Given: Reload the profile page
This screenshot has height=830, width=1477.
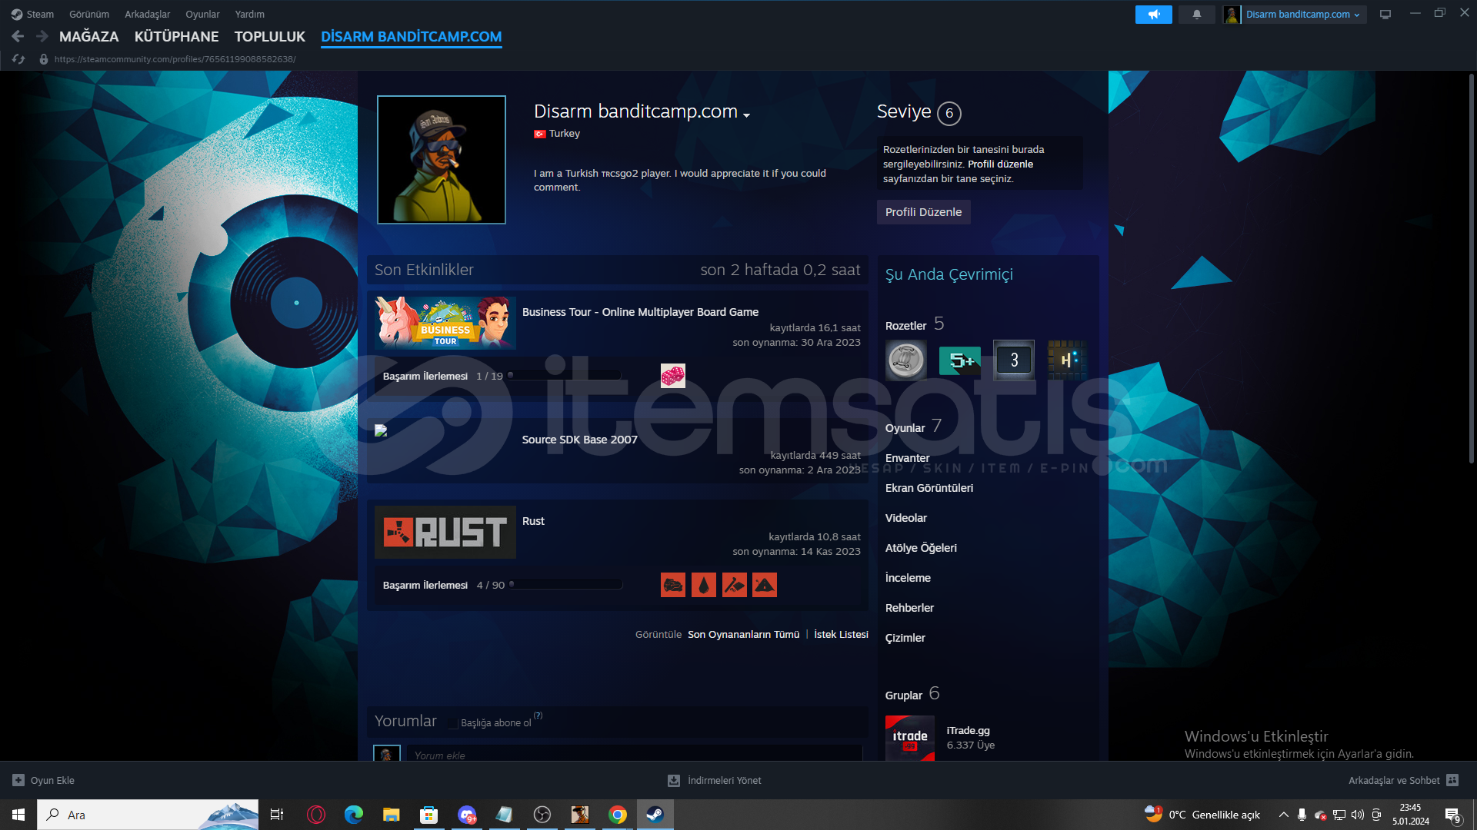Looking at the screenshot, I should [x=18, y=59].
